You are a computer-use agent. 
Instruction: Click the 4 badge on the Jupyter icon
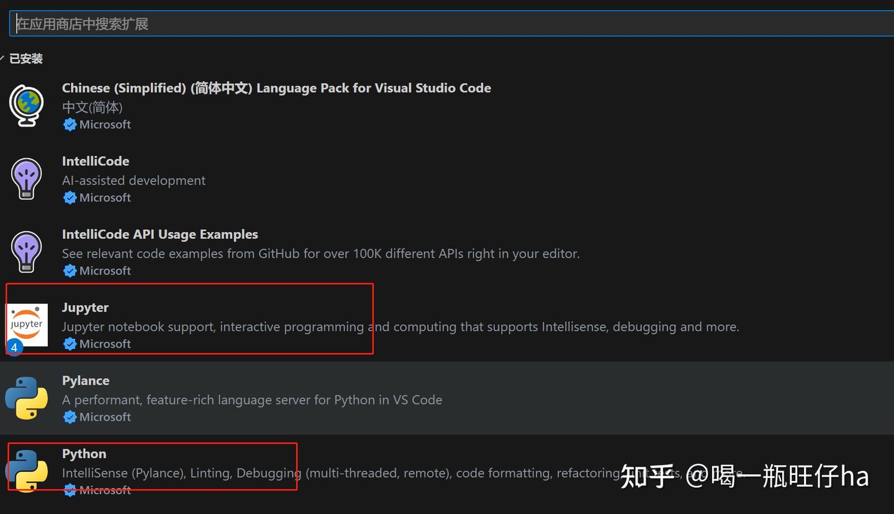(14, 348)
